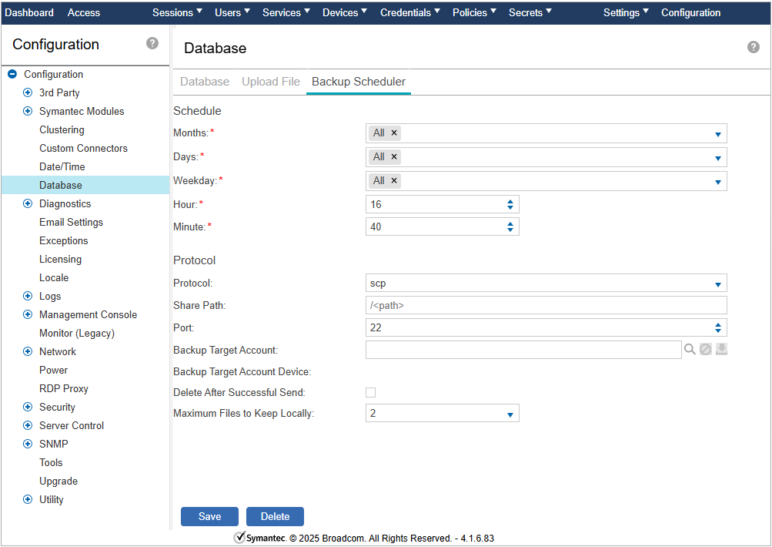The image size is (772, 547).
Task: Save the backup schedule
Action: 209,517
